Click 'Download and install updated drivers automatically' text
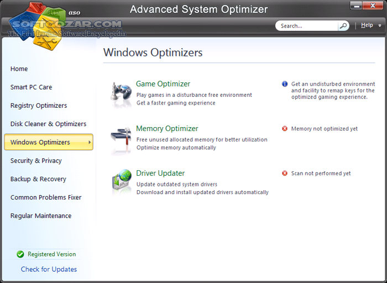Viewport: 387px width, 283px height. (202, 192)
